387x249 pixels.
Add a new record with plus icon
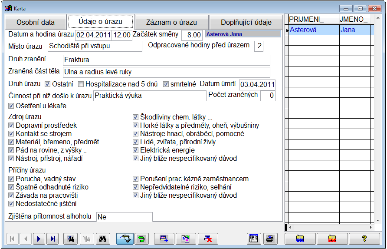click(x=164, y=239)
